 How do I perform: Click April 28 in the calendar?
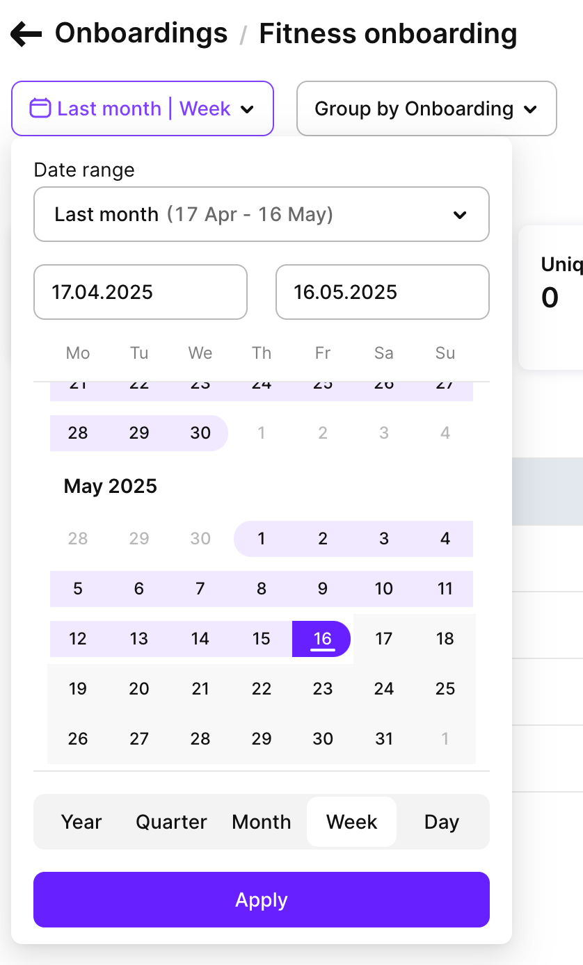[77, 432]
